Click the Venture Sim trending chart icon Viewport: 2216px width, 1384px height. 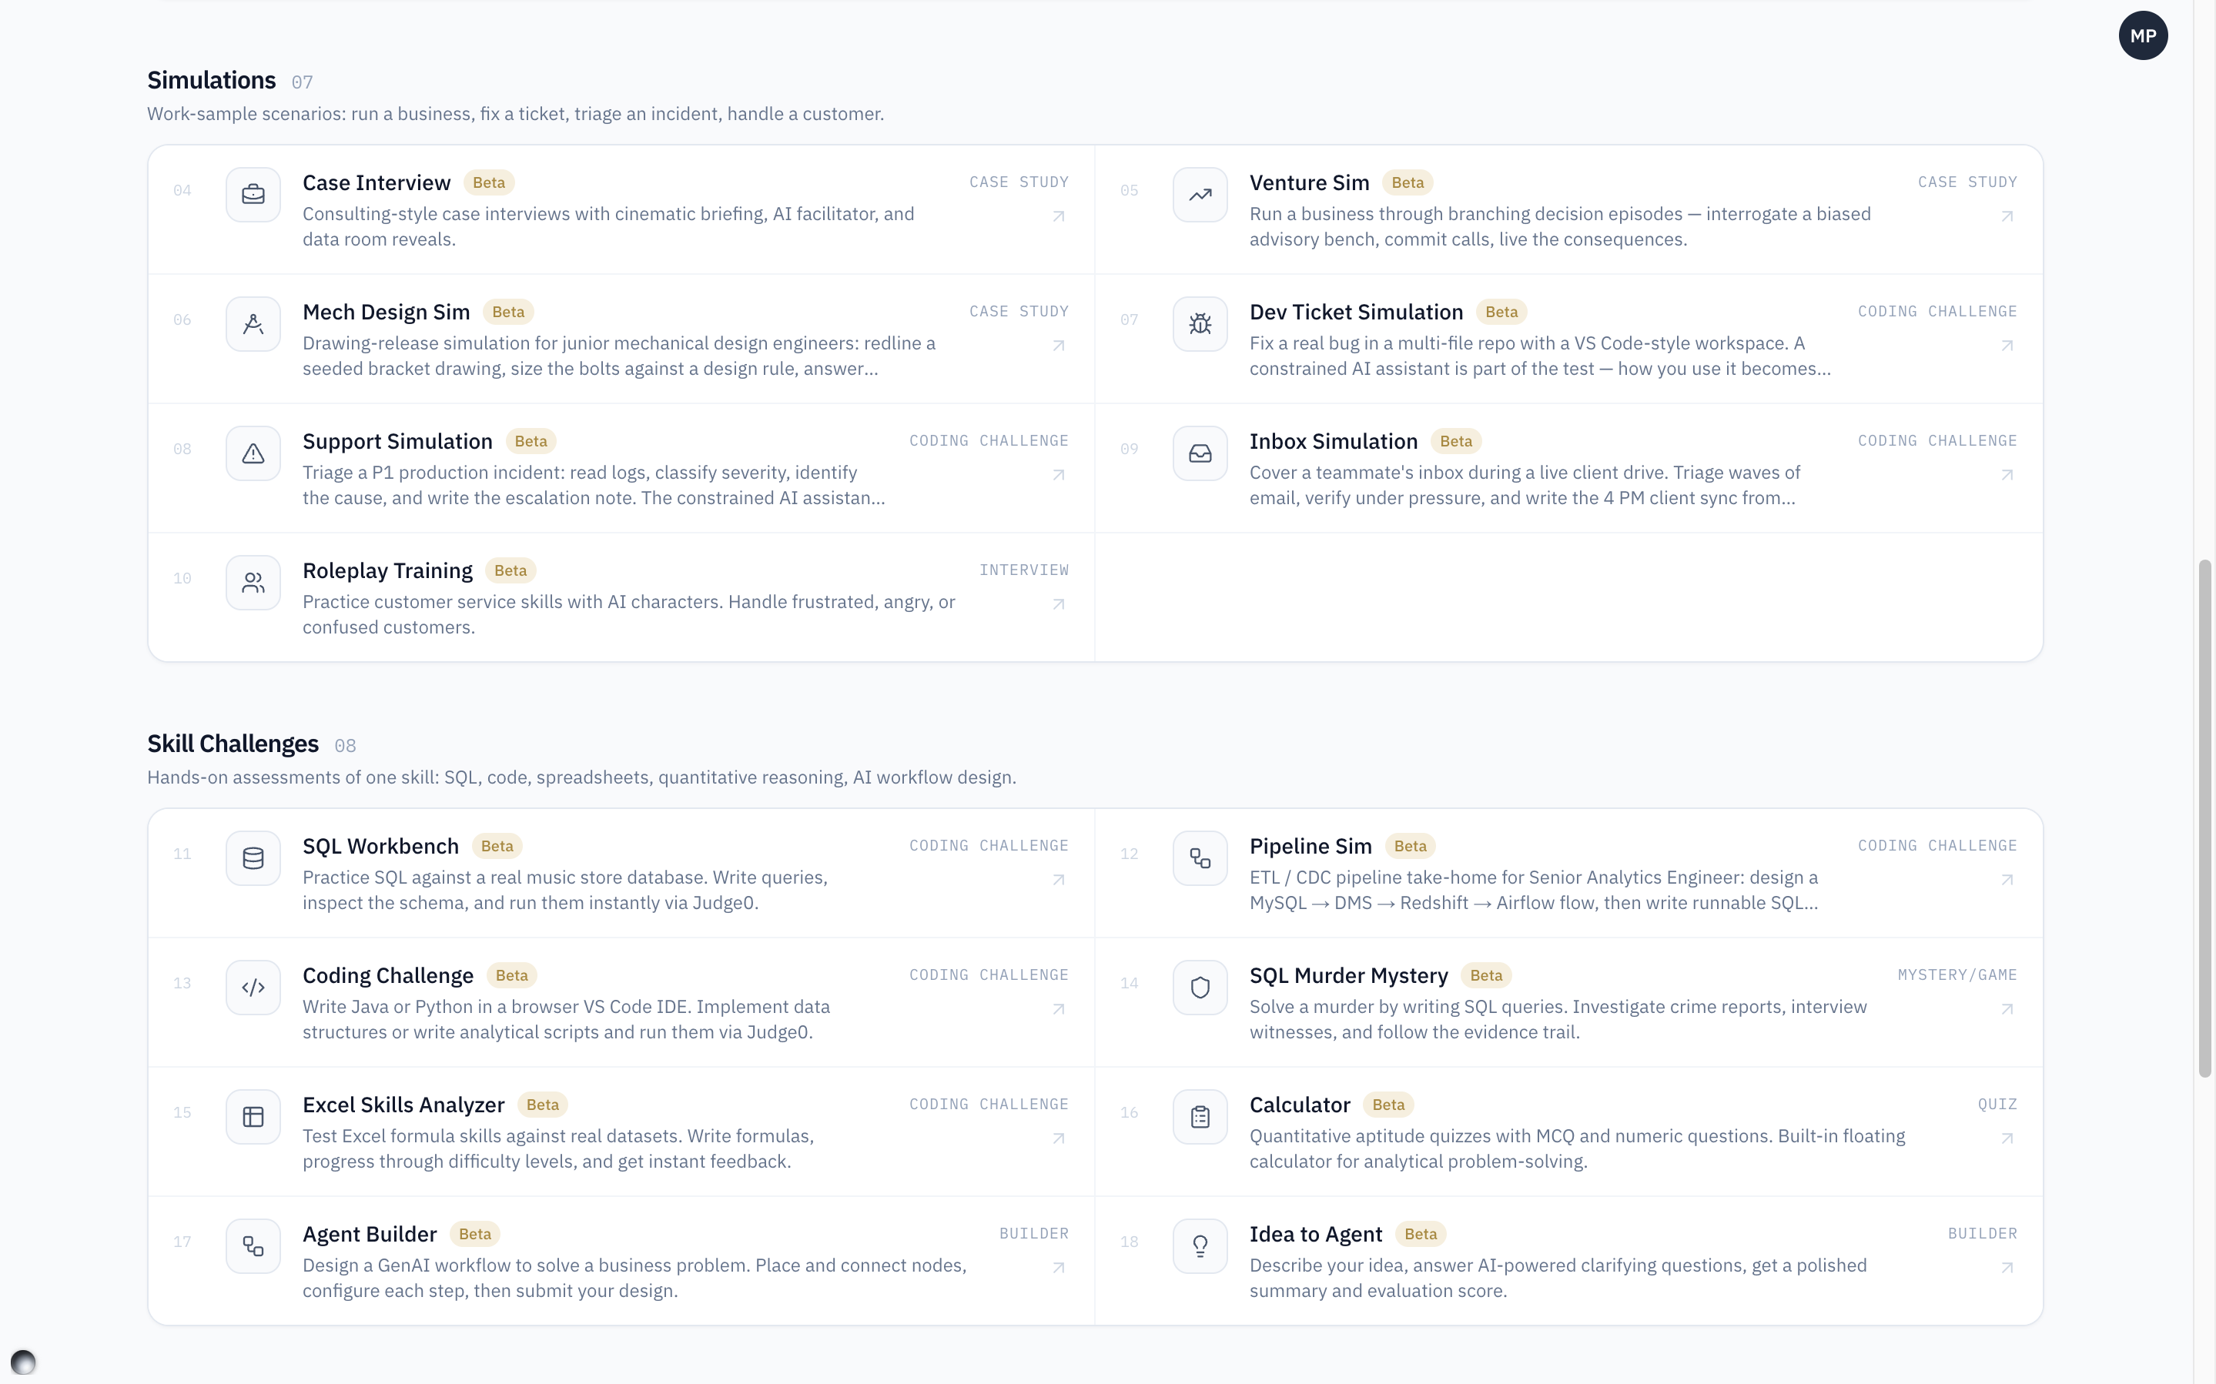(x=1200, y=194)
